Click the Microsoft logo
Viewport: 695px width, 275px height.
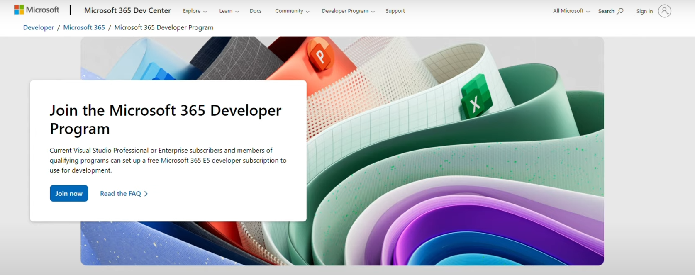point(37,10)
